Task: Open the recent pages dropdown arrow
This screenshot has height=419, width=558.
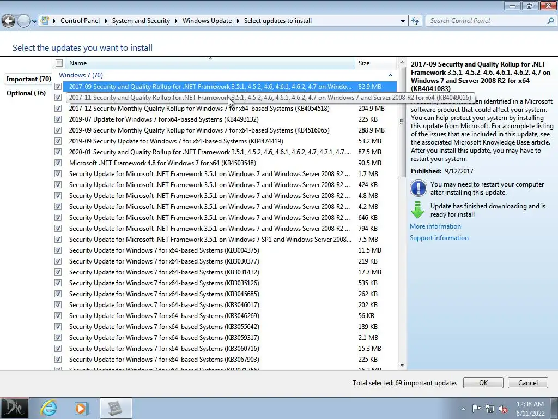Action: (34, 21)
